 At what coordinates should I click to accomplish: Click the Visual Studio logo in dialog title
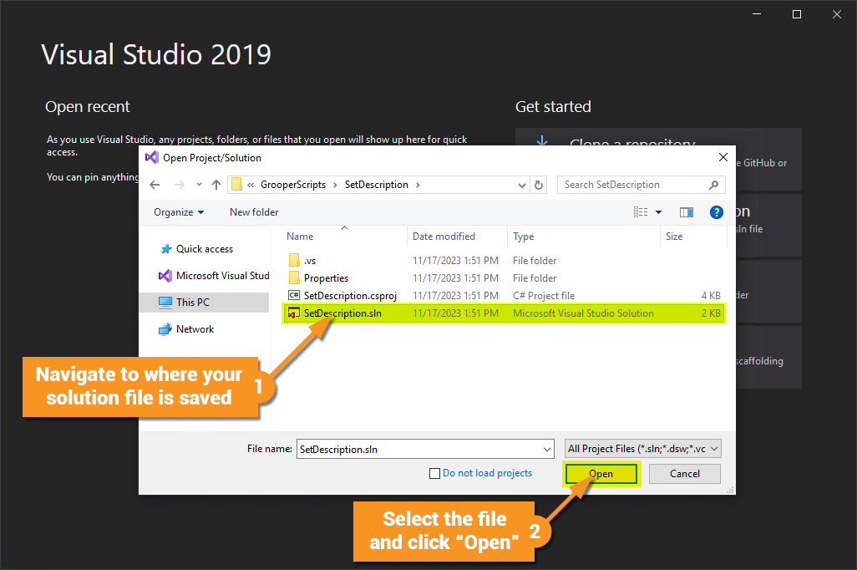tap(151, 157)
